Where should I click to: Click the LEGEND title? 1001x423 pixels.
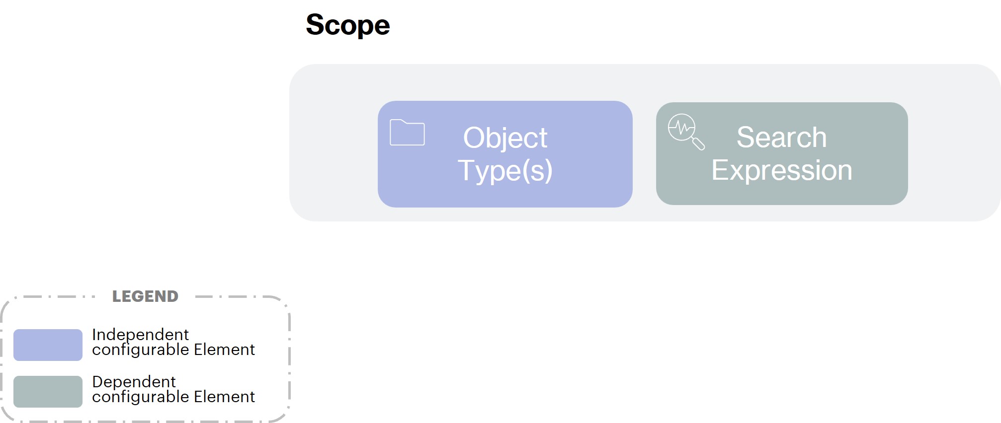tap(145, 296)
